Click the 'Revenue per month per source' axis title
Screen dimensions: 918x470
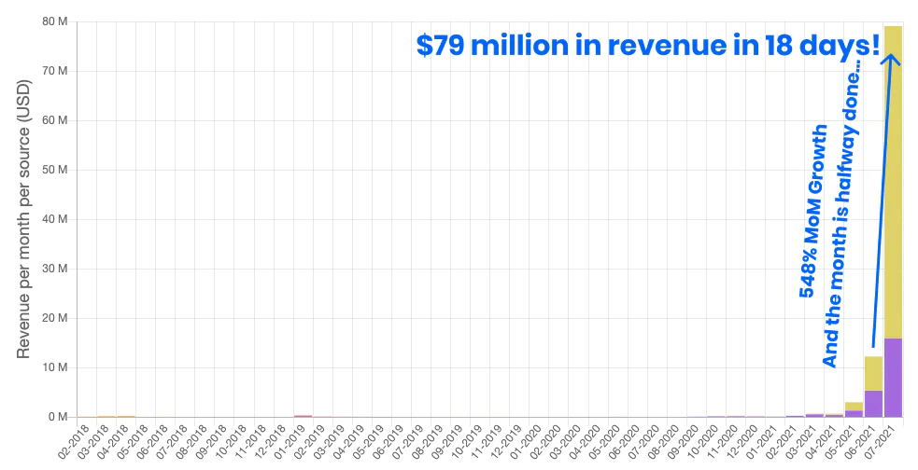point(22,219)
